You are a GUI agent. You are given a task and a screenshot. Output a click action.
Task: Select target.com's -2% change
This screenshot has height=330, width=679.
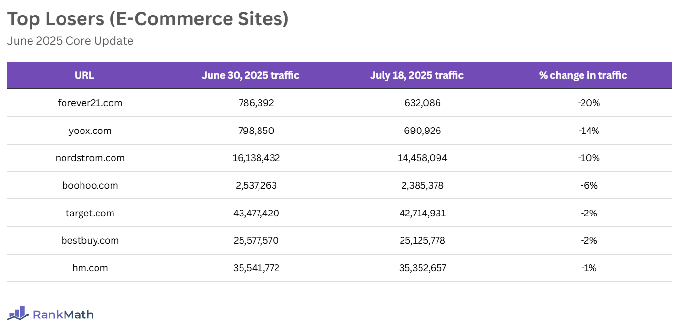point(589,213)
